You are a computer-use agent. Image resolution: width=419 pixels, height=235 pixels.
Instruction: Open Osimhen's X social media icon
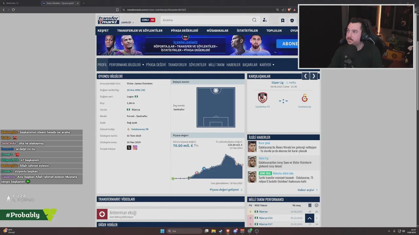[x=129, y=148]
